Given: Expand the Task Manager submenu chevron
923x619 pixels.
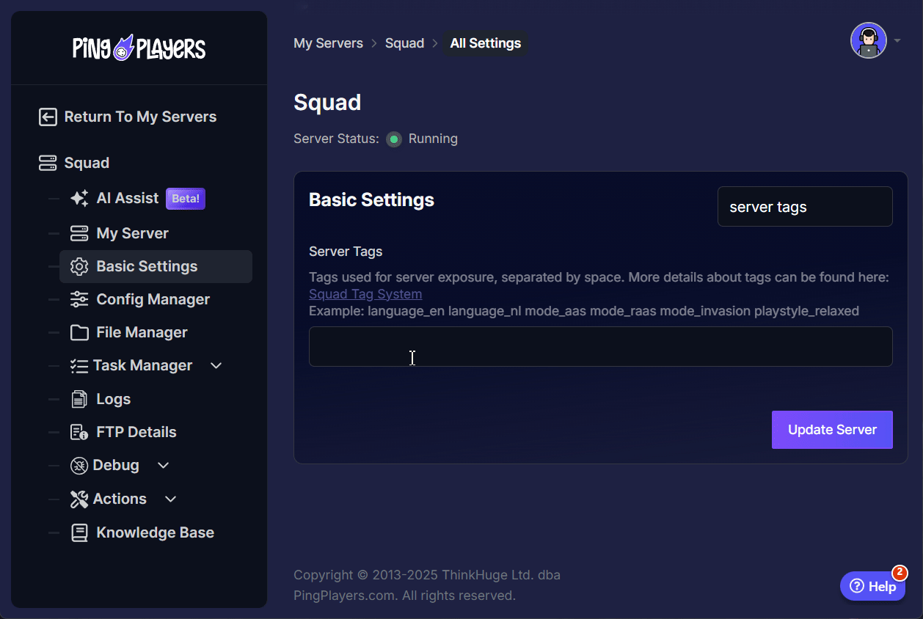Looking at the screenshot, I should pyautogui.click(x=216, y=365).
